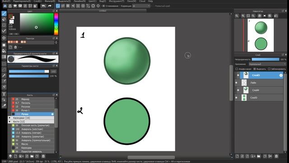This screenshot has height=163, width=289.
Task: Click the new layer icon in layer panel
Action: coord(237,156)
